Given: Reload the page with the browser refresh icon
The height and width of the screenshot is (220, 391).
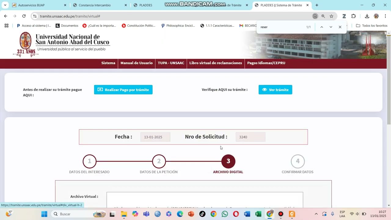Looking at the screenshot, I should click(x=24, y=16).
